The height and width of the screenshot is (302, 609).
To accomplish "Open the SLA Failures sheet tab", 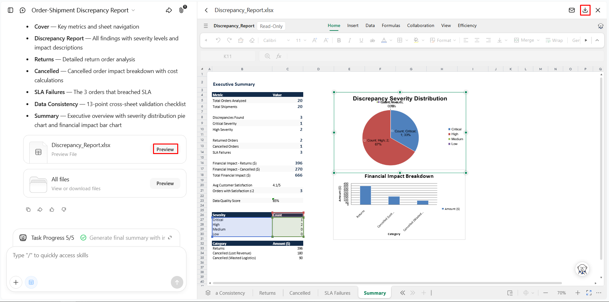I will [337, 293].
